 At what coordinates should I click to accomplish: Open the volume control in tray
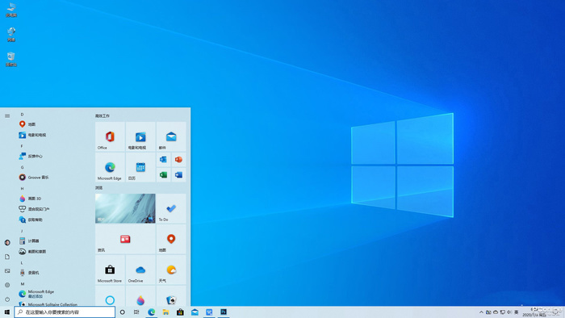click(509, 312)
